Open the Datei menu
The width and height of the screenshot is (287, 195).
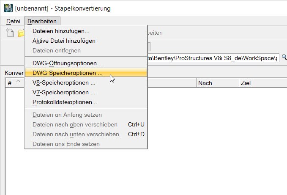point(13,21)
